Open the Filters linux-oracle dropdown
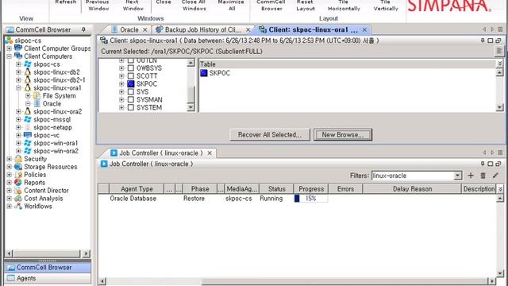 click(457, 176)
